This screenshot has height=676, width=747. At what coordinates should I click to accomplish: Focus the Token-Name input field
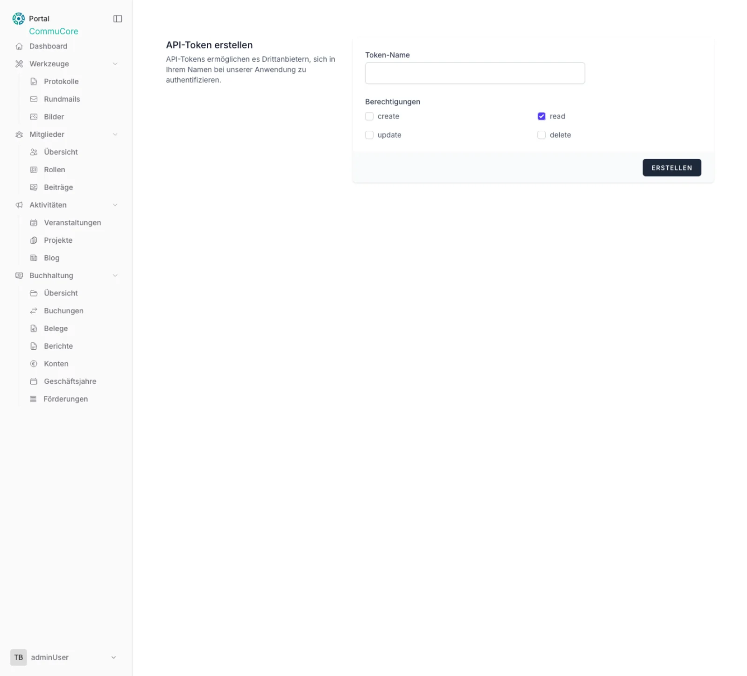pos(475,73)
